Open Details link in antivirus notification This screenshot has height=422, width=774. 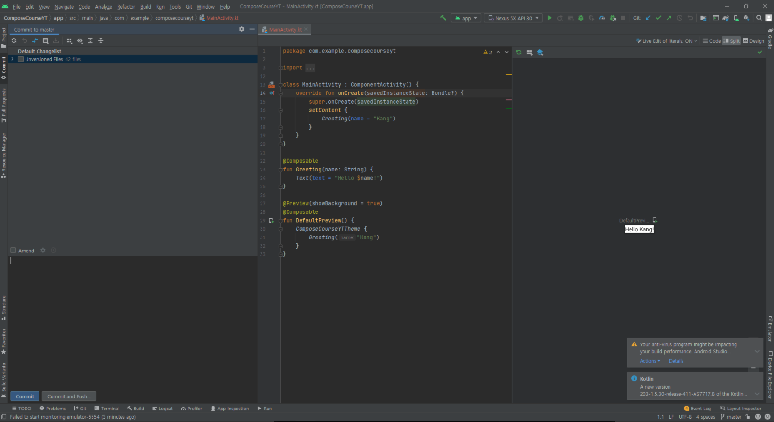click(676, 361)
